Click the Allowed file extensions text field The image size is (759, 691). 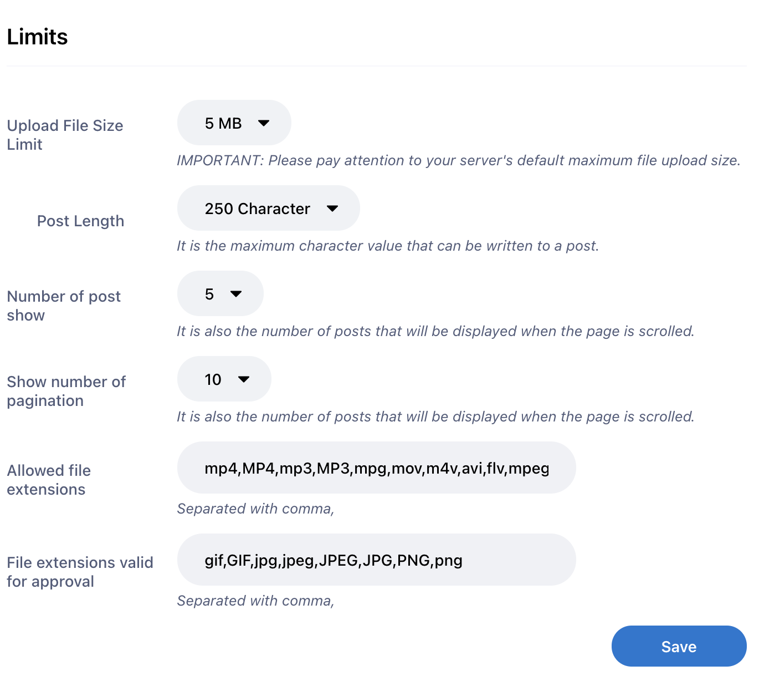377,468
